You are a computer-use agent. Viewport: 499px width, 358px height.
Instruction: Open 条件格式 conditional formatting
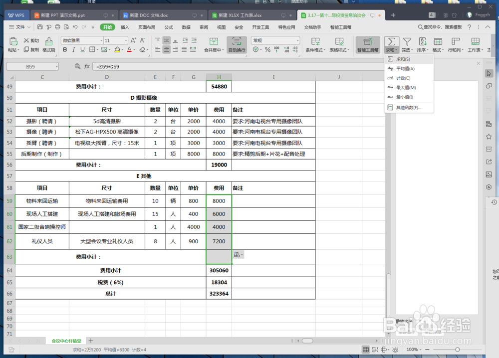(315, 44)
